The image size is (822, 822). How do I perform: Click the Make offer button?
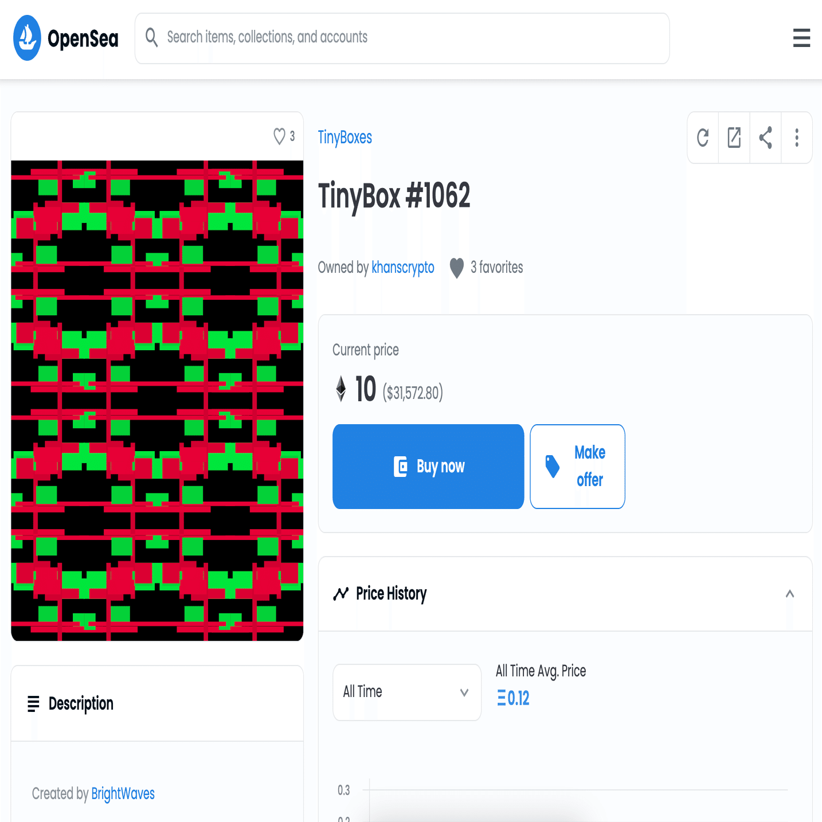click(577, 467)
